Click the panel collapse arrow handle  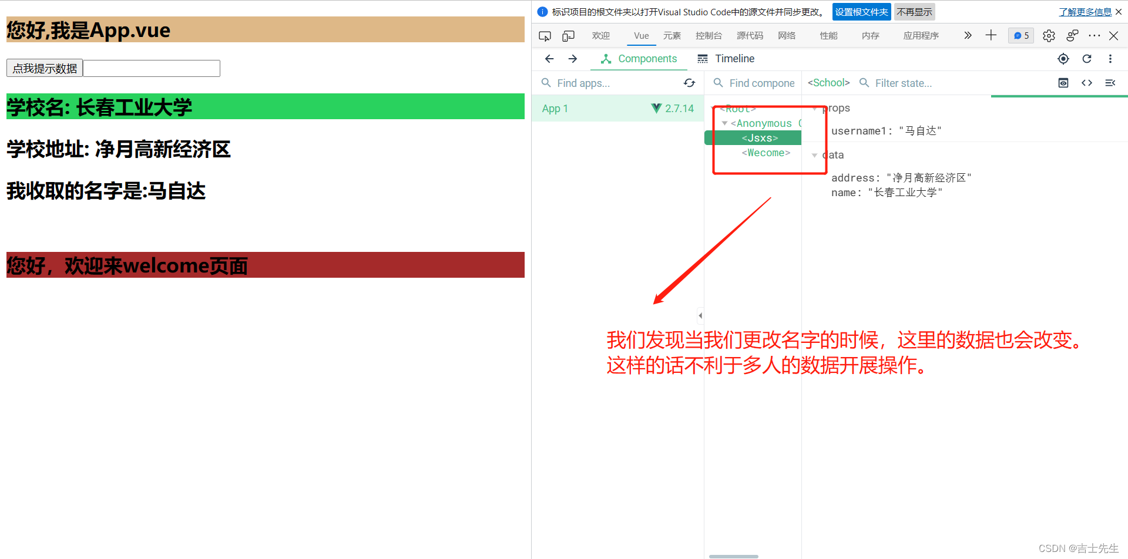700,315
